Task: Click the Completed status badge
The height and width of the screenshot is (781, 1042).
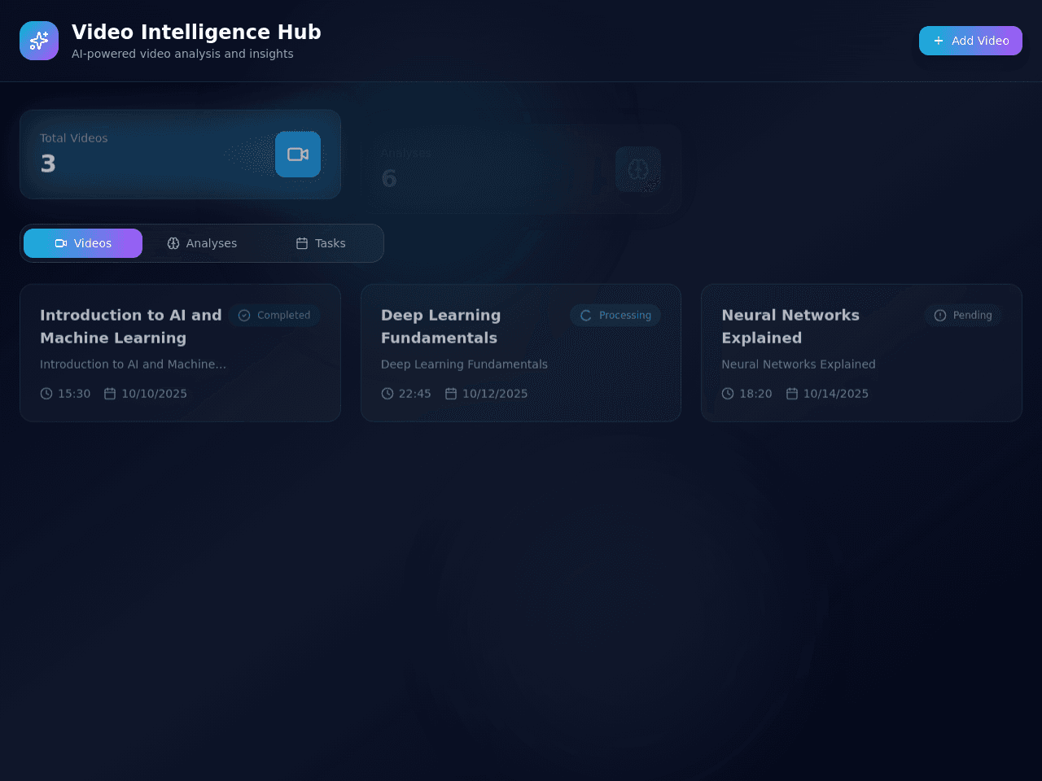Action: [274, 316]
